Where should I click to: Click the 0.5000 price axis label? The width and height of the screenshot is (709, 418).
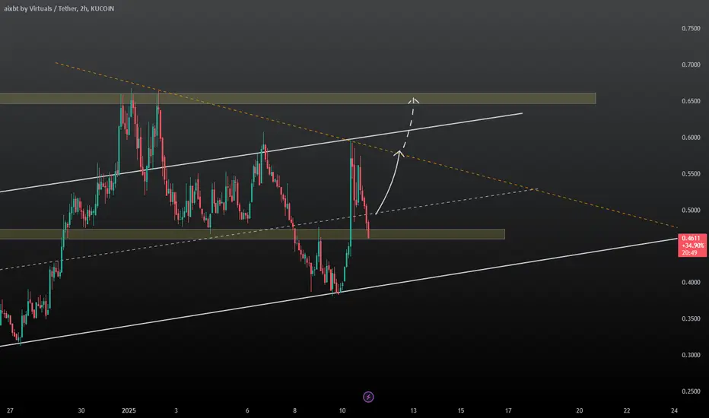[x=691, y=210]
